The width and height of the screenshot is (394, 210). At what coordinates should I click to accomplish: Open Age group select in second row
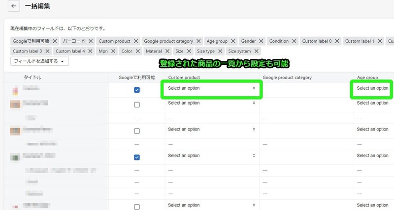[x=374, y=103]
